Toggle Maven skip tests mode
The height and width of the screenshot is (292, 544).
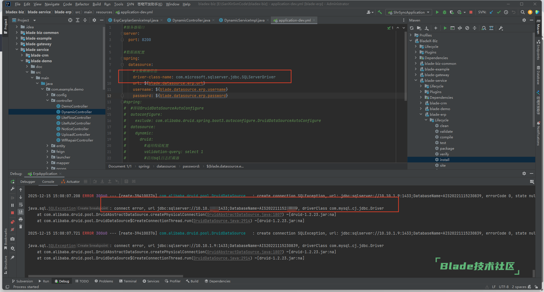click(467, 28)
